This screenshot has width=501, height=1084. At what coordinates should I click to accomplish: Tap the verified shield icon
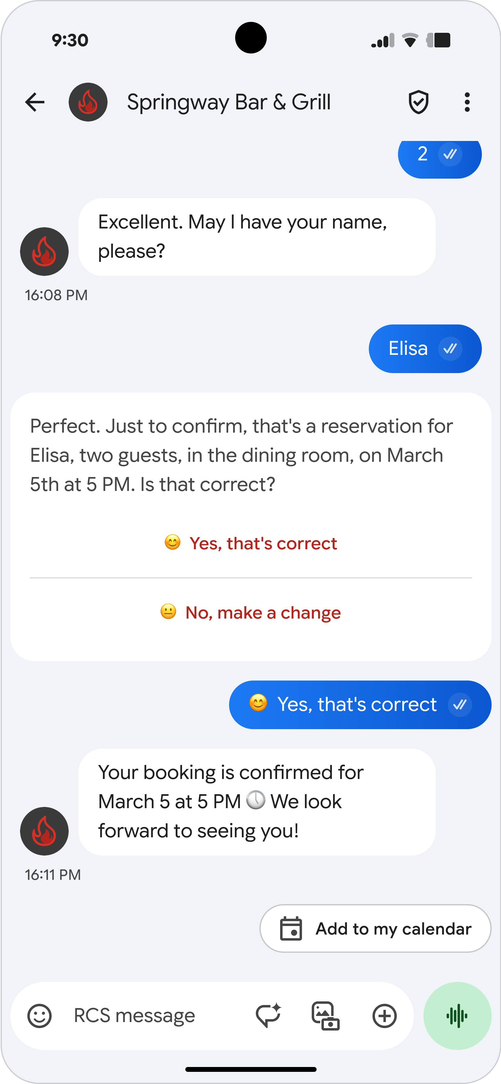(x=419, y=102)
